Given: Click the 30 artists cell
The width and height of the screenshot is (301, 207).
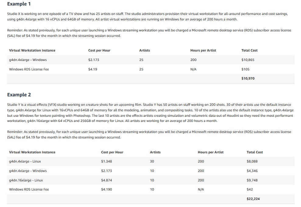Looking at the screenshot, I should [x=152, y=162].
